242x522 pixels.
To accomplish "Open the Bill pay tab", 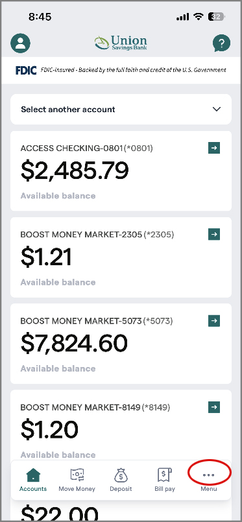I will [x=165, y=480].
